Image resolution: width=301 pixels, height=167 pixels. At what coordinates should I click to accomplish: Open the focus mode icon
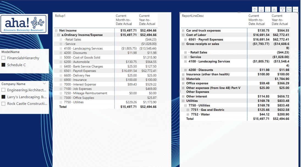(x=289, y=9)
